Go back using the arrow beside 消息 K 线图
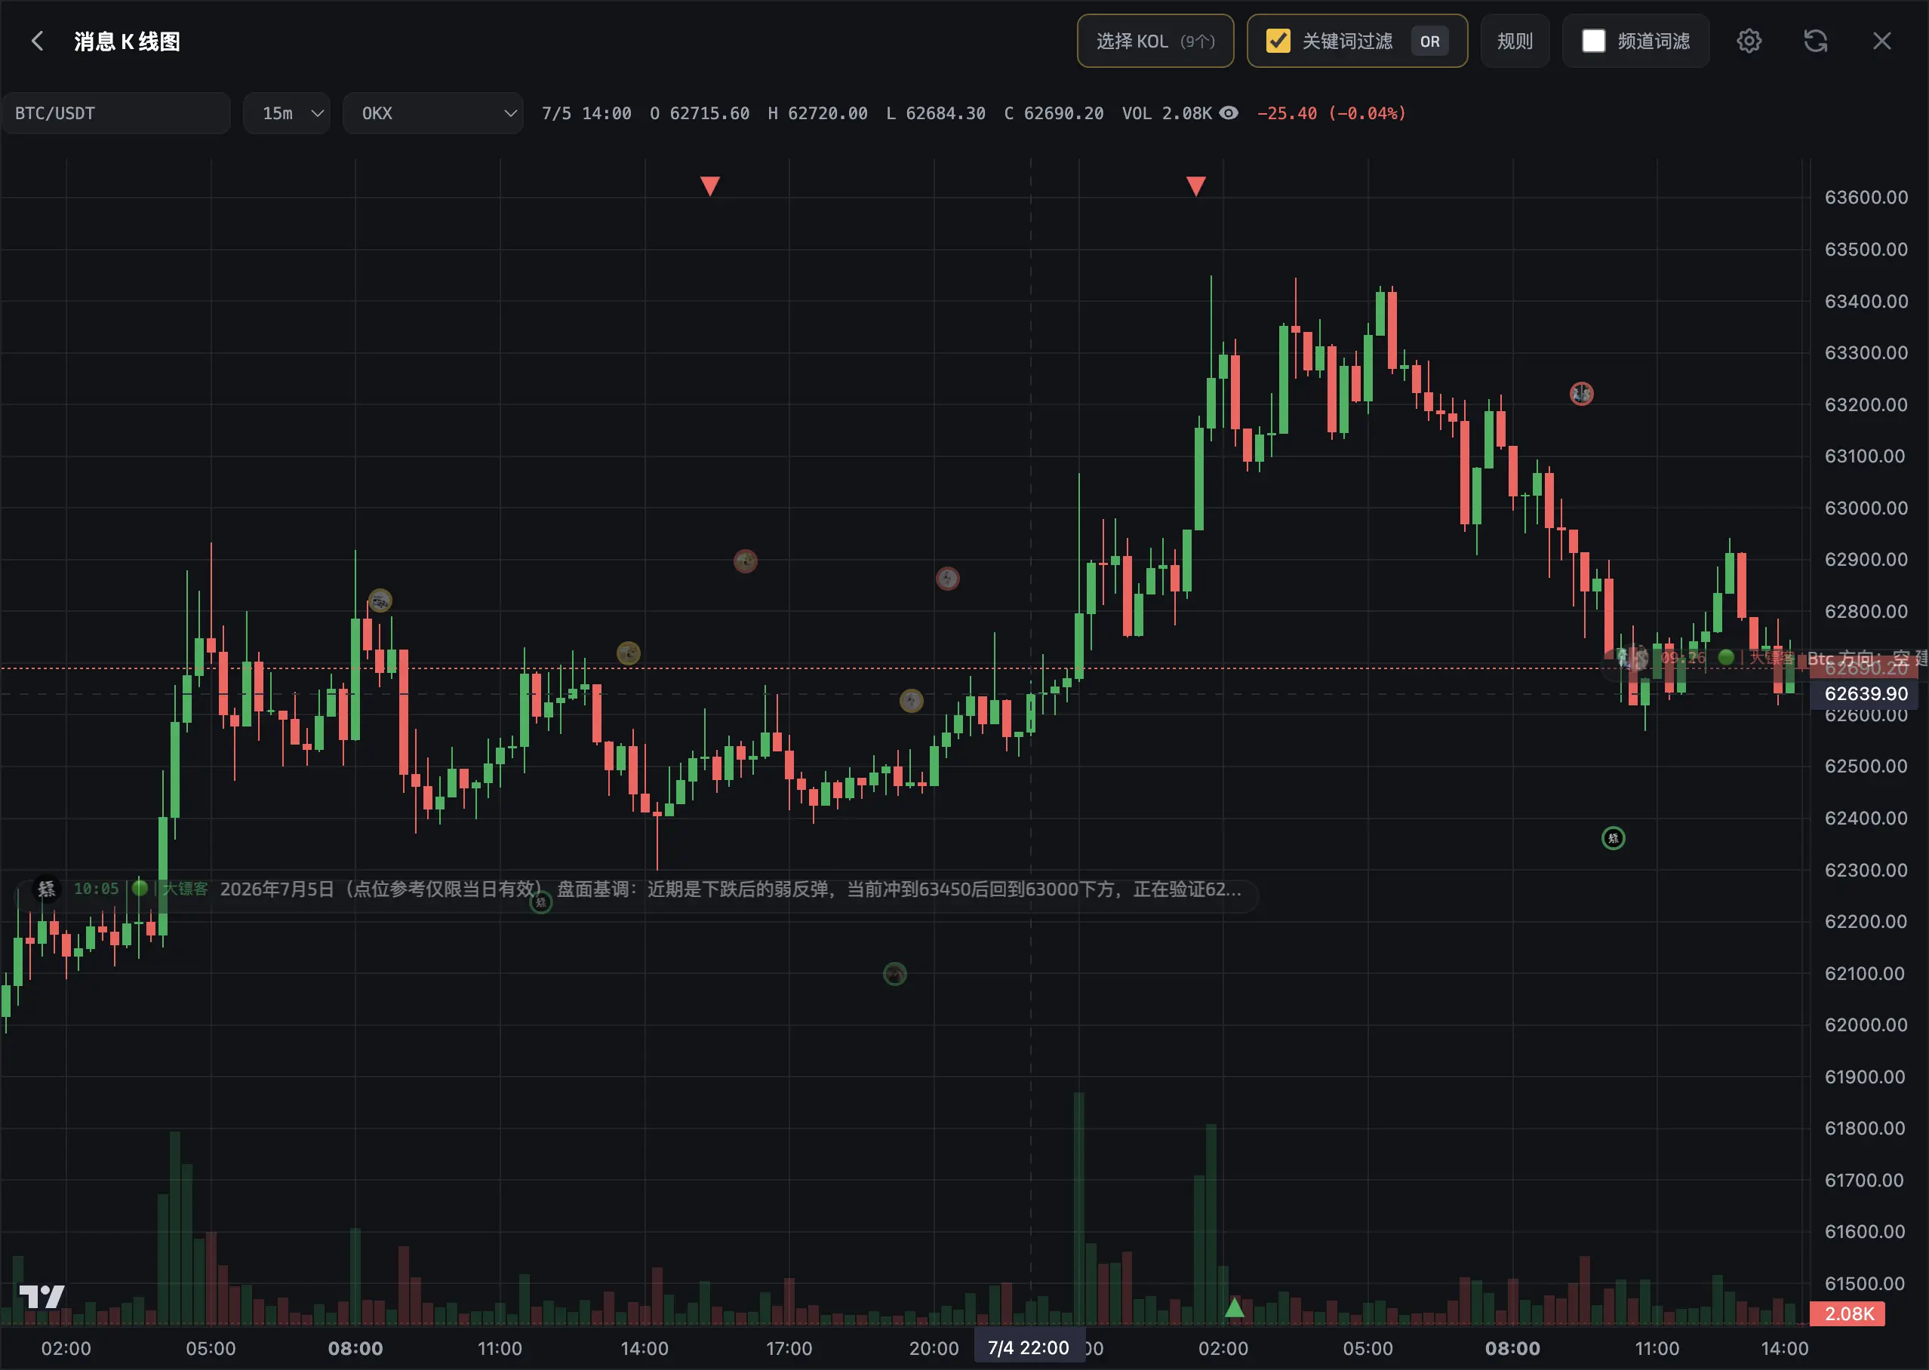 [37, 41]
